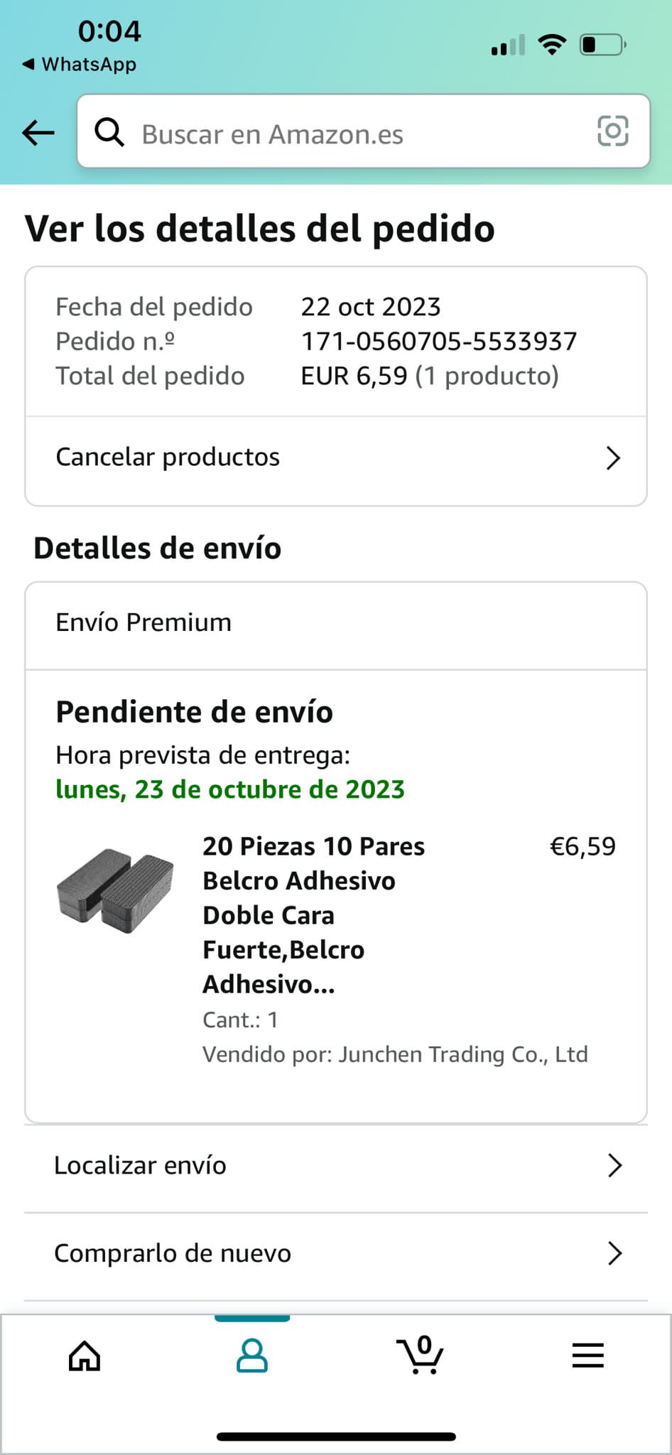
Task: Tap the search magnifier icon
Action: pyautogui.click(x=109, y=132)
